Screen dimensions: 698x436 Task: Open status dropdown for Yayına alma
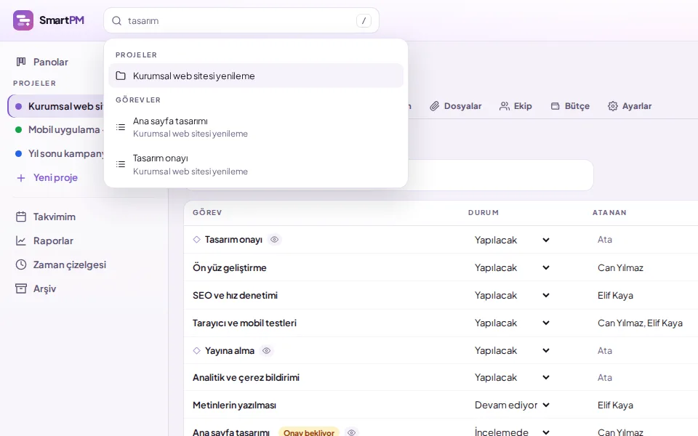tap(512, 350)
